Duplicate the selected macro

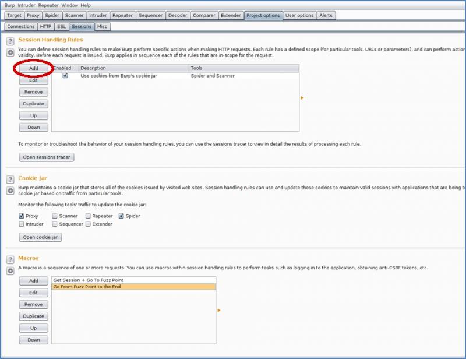(34, 316)
